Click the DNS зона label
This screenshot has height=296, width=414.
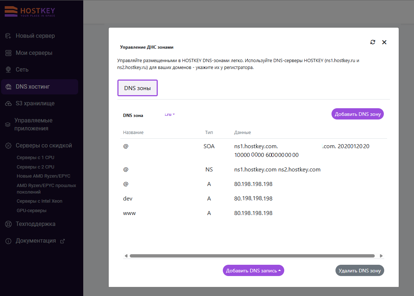point(133,115)
